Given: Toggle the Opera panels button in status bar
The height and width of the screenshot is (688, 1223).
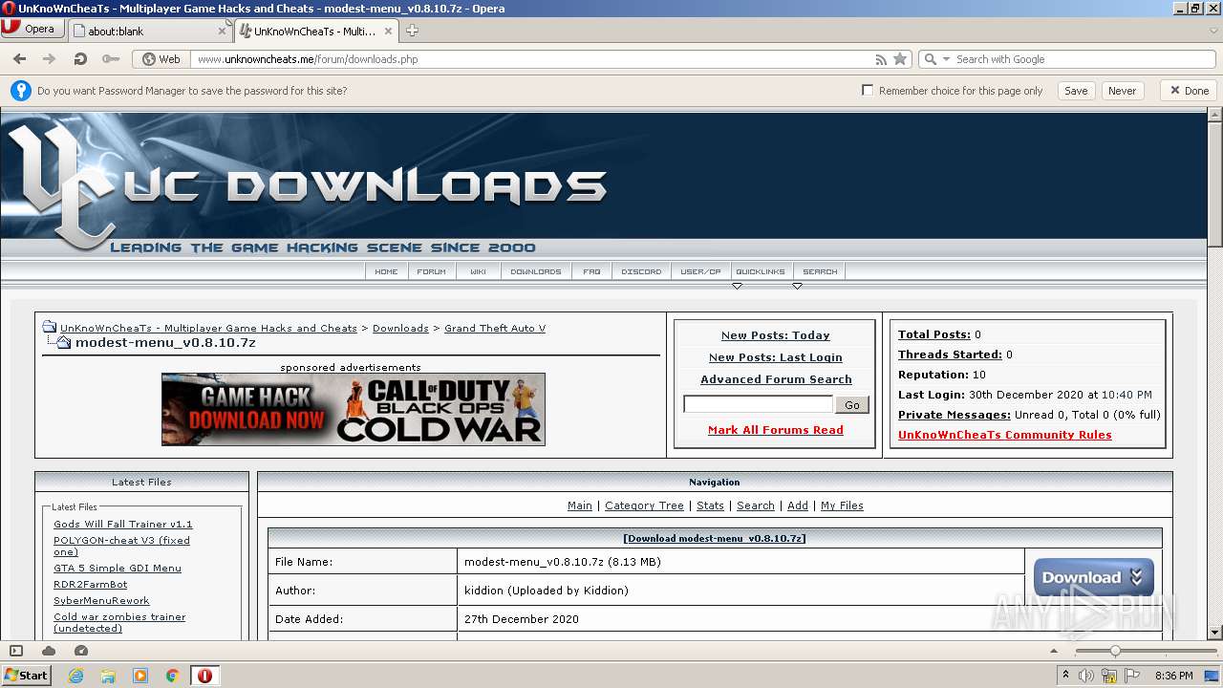Looking at the screenshot, I should 16,651.
